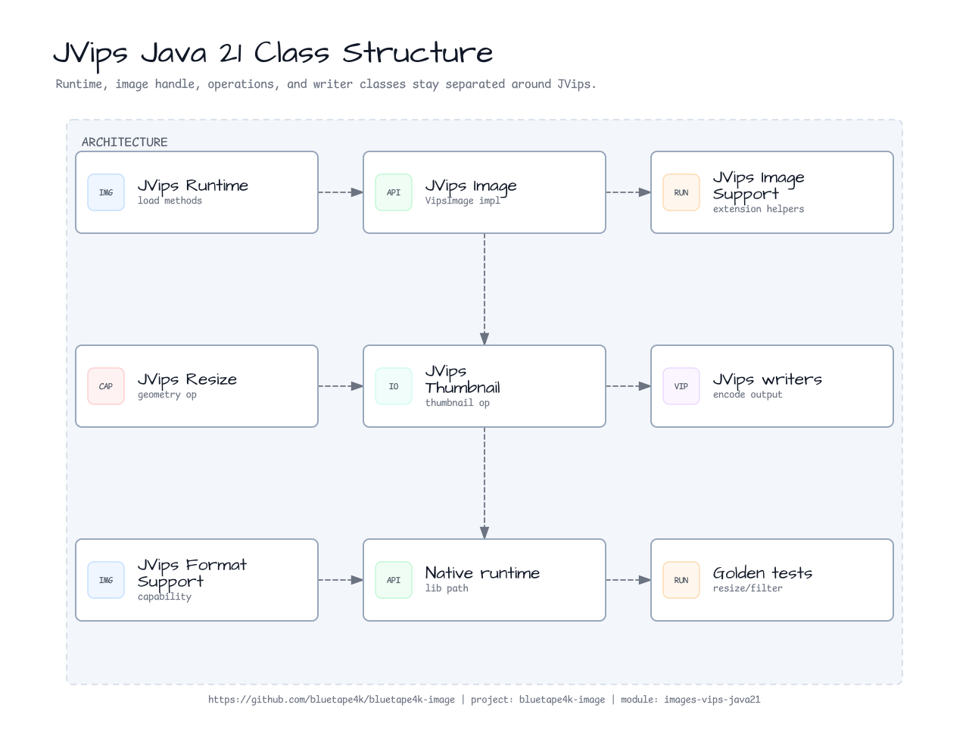Select the JVips Runtime title
This screenshot has height=742, width=969.
[193, 185]
